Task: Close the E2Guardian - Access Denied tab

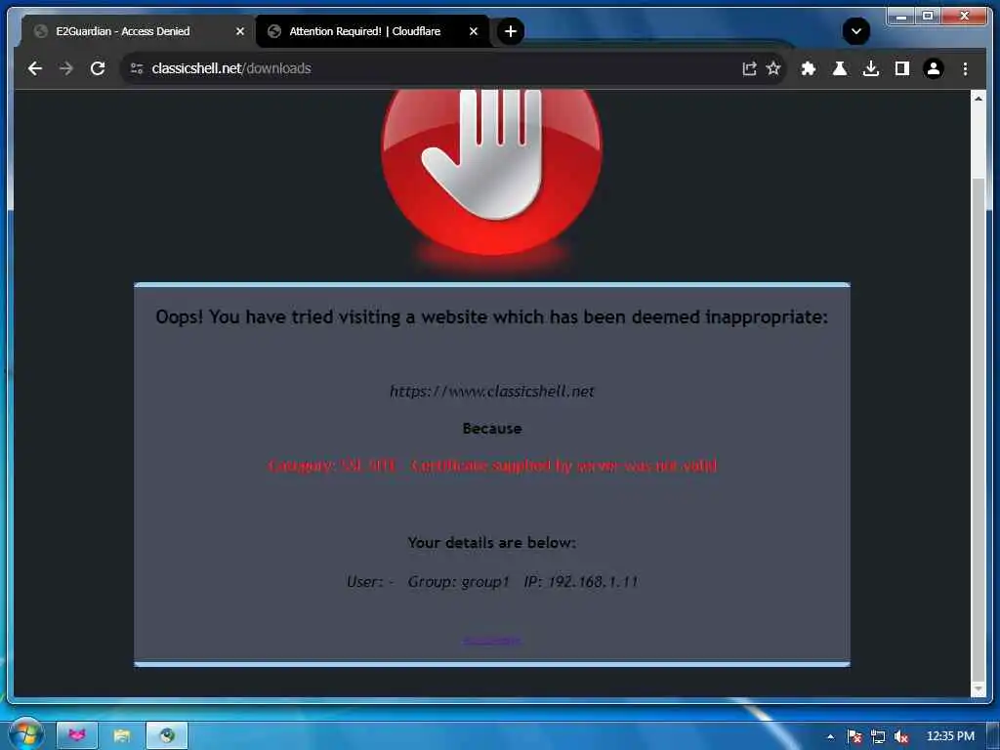Action: click(x=240, y=31)
